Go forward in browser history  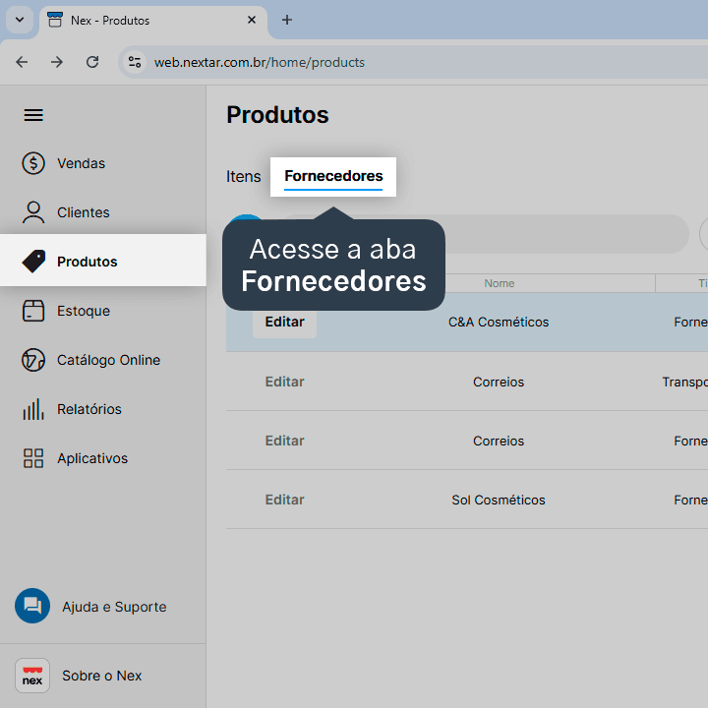pos(57,62)
